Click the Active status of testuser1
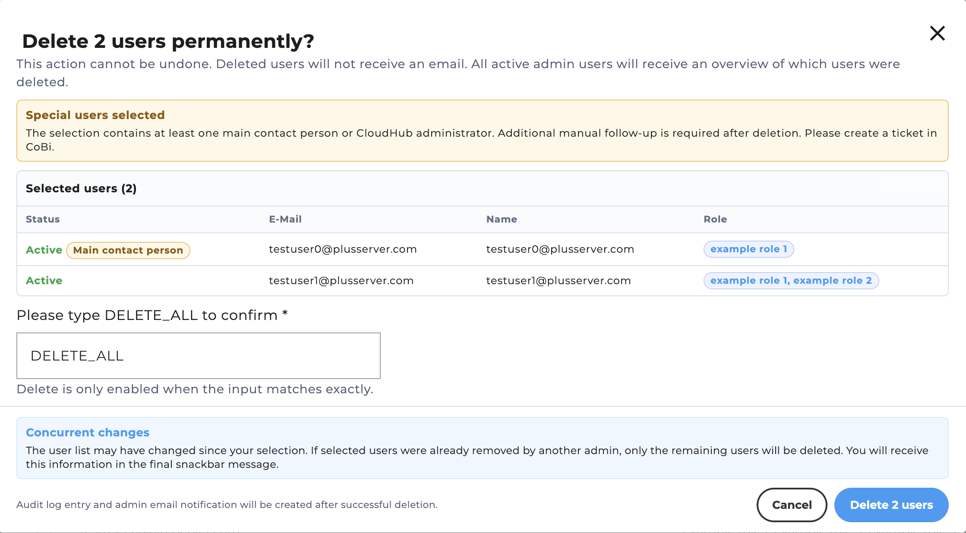Screen dimensions: 966x533 [44, 281]
